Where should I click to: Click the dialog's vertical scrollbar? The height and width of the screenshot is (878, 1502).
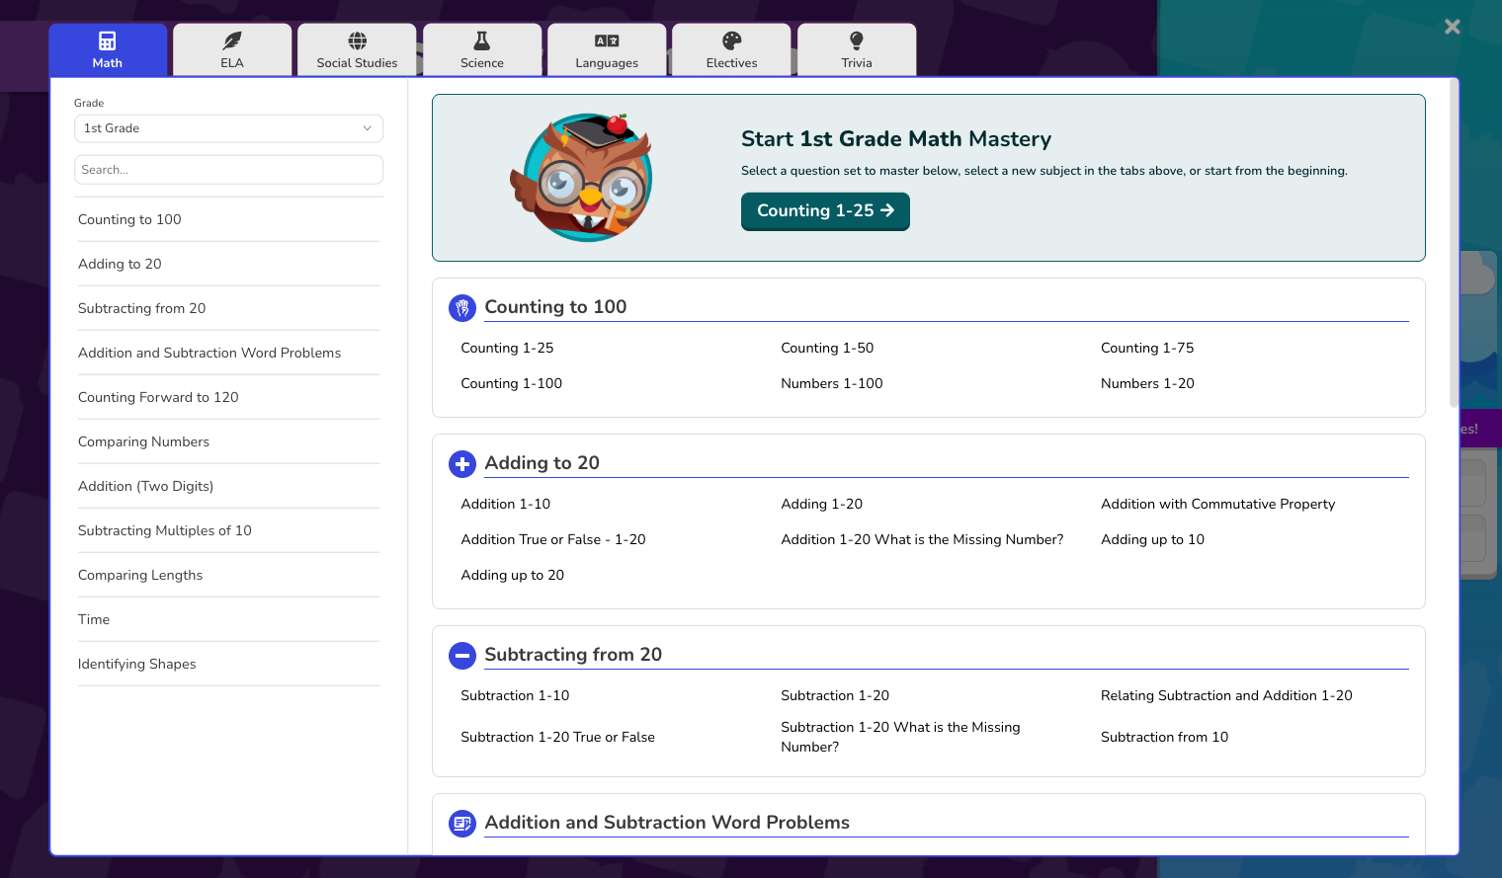[x=1453, y=244]
